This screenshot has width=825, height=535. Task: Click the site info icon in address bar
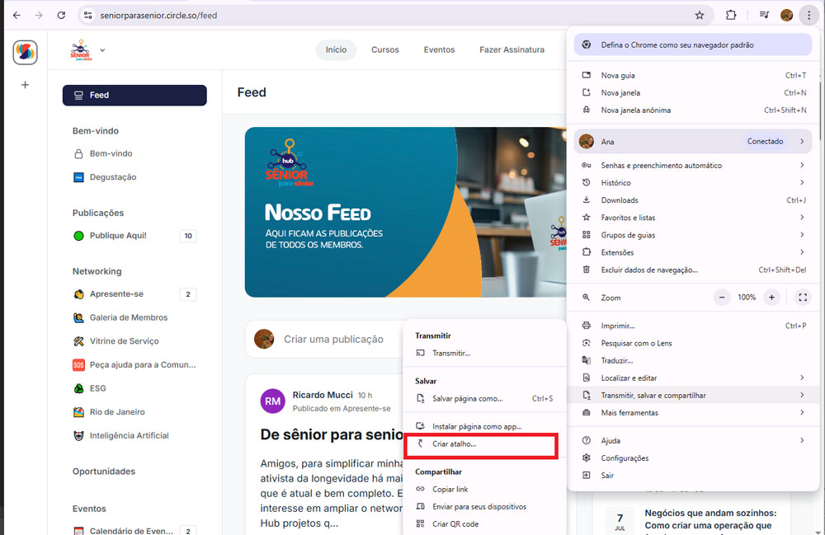point(88,15)
